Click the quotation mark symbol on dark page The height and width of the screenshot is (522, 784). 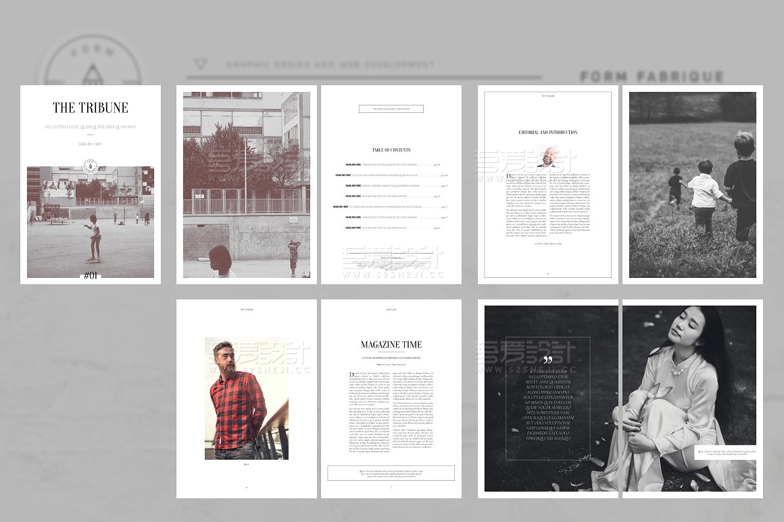click(x=547, y=360)
